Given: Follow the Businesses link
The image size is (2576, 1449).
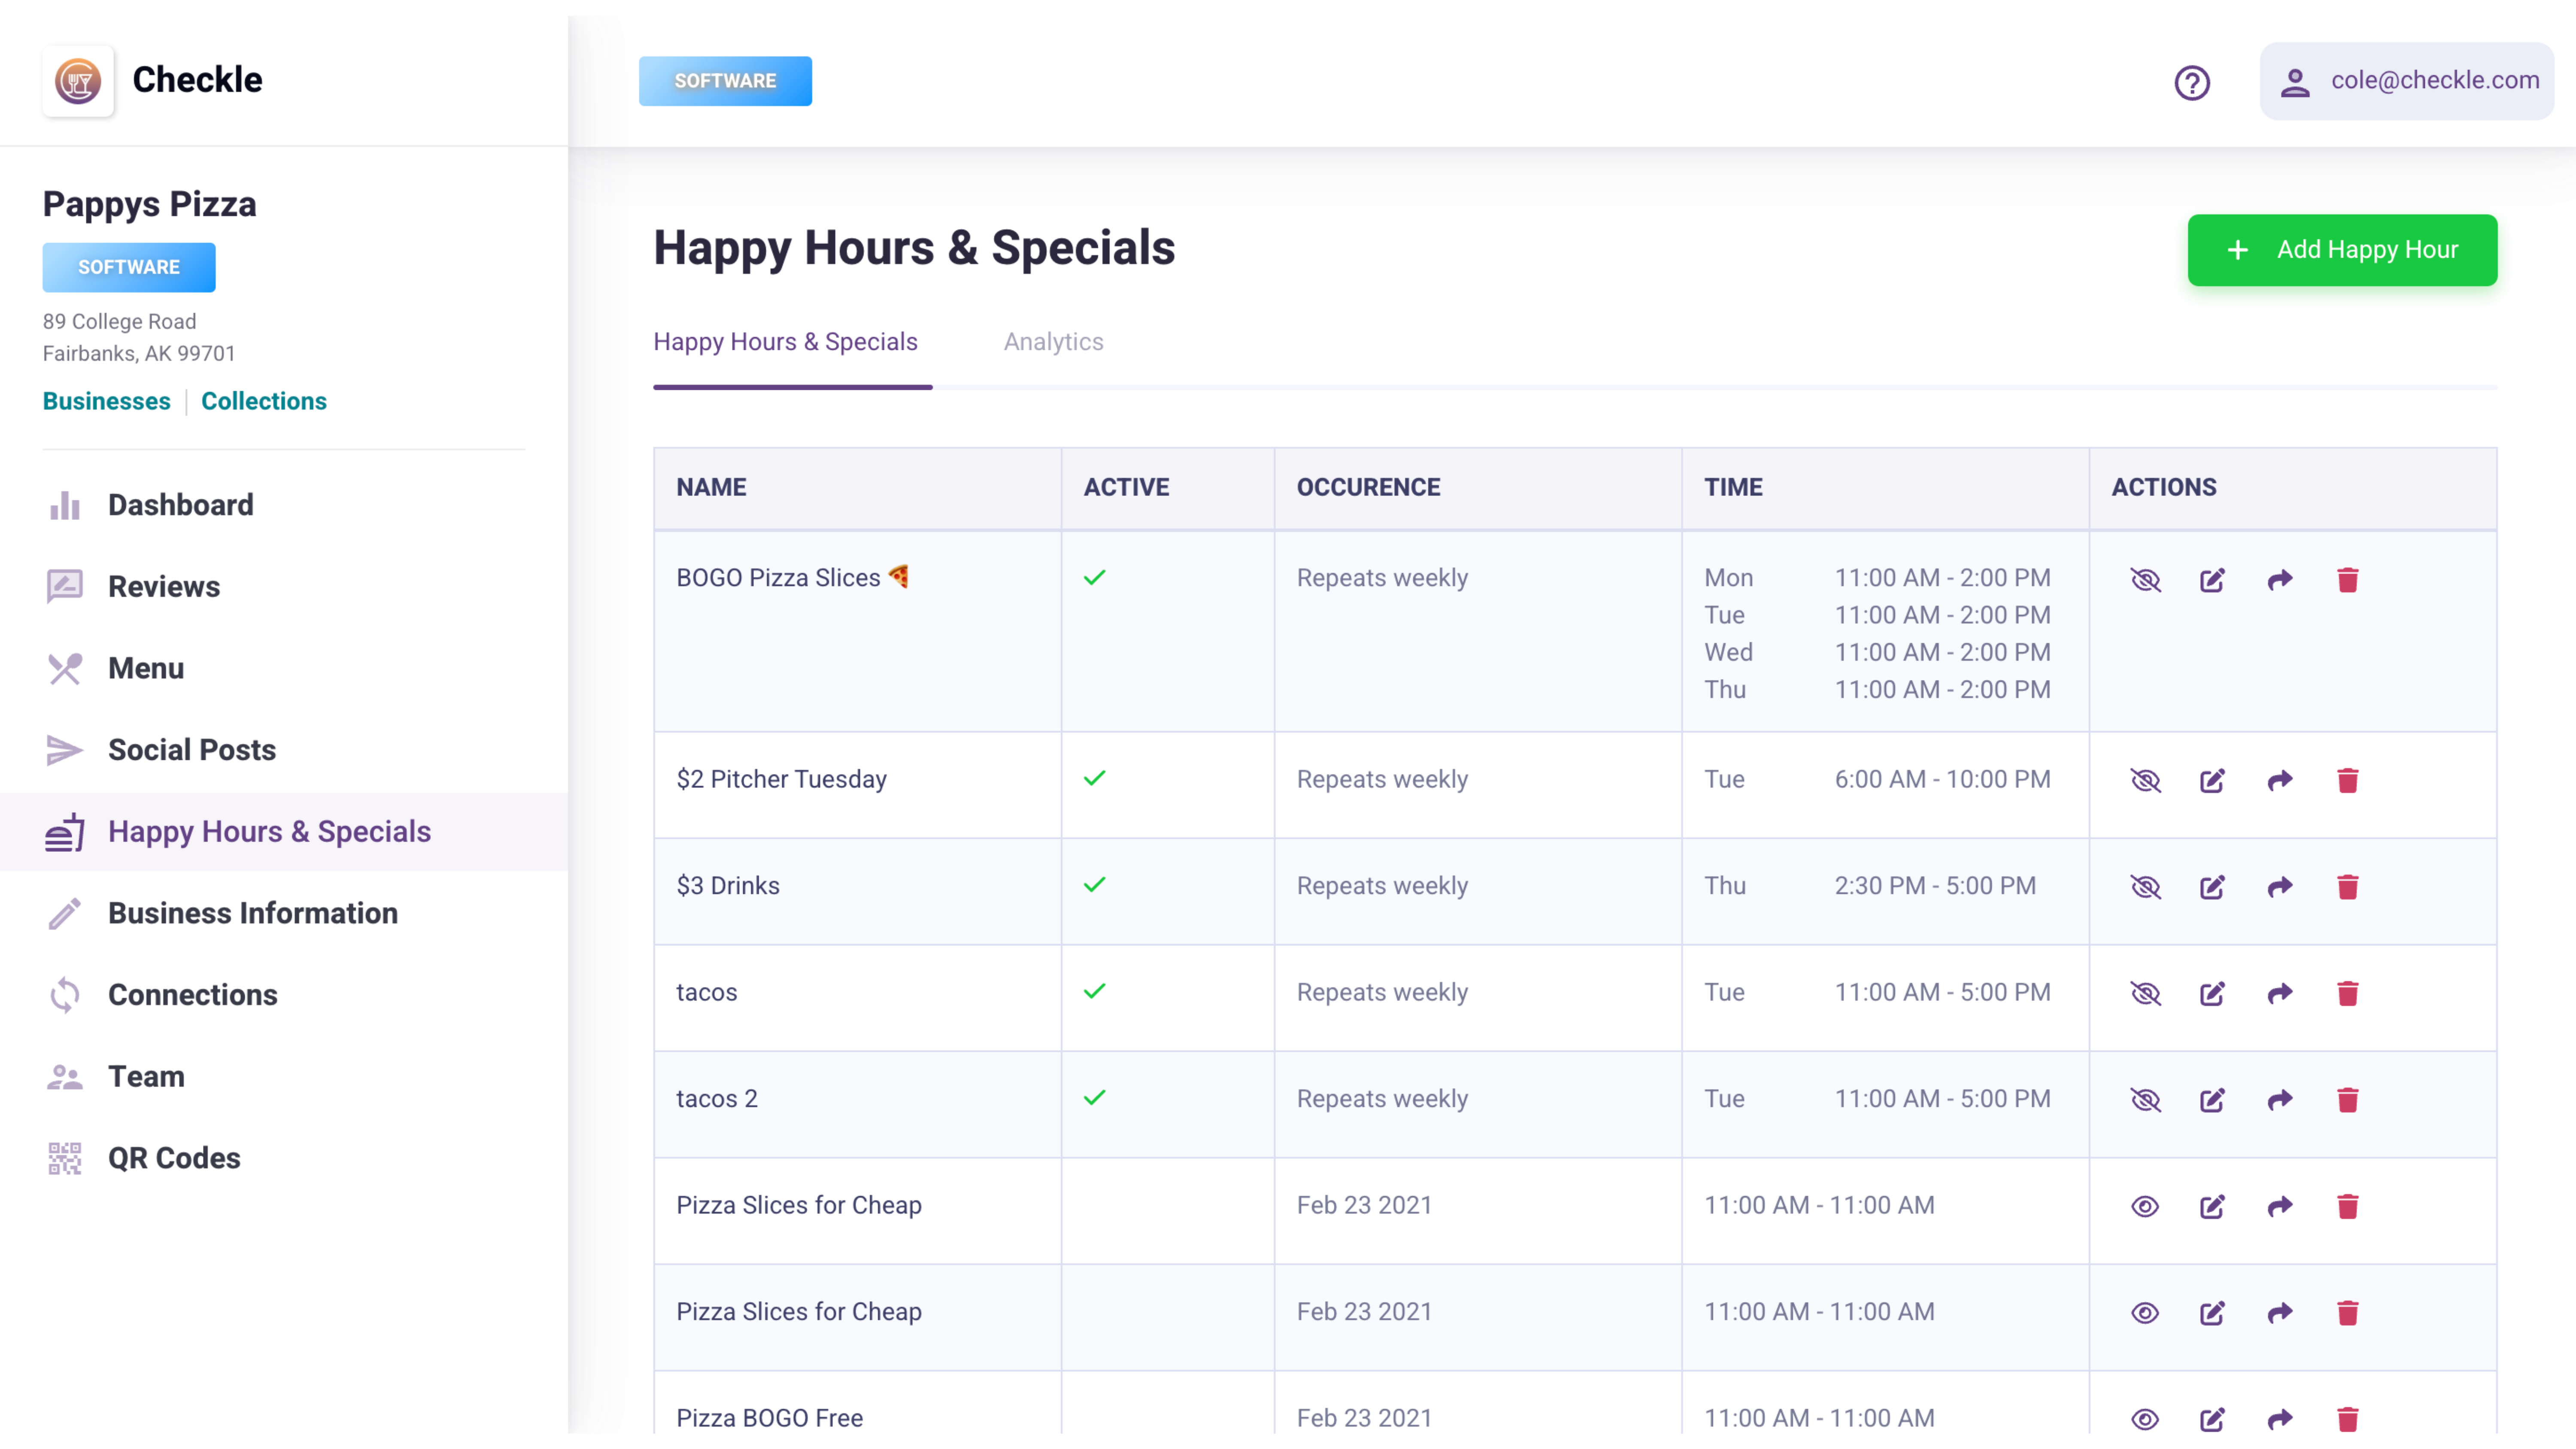Looking at the screenshot, I should coord(106,401).
